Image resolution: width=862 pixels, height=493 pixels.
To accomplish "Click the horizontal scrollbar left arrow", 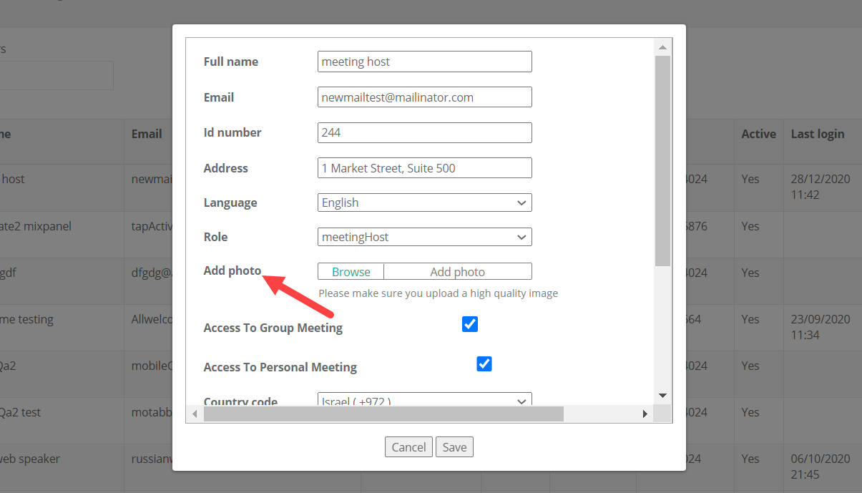I will tap(195, 414).
